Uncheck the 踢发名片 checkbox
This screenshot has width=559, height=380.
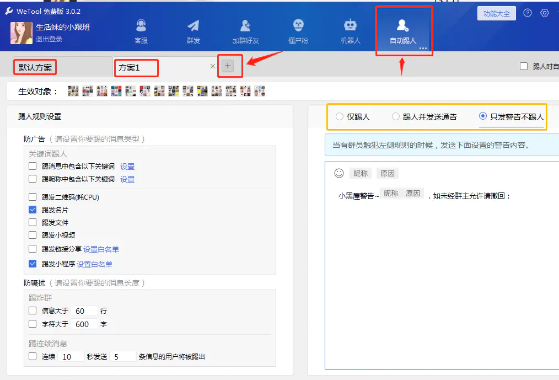(x=33, y=210)
